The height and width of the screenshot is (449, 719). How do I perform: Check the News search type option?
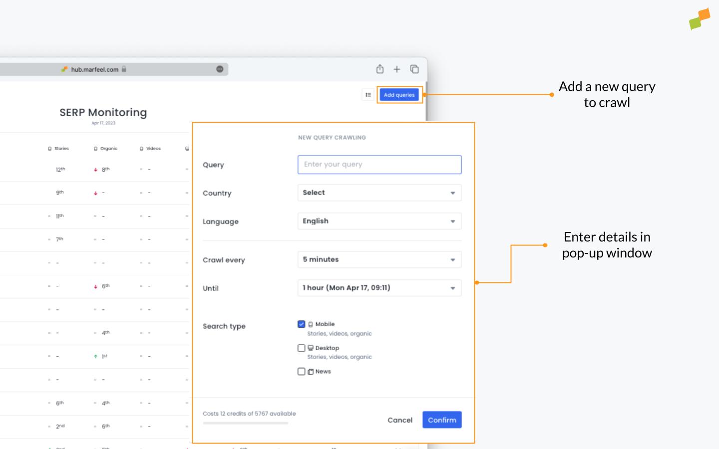[x=301, y=371]
